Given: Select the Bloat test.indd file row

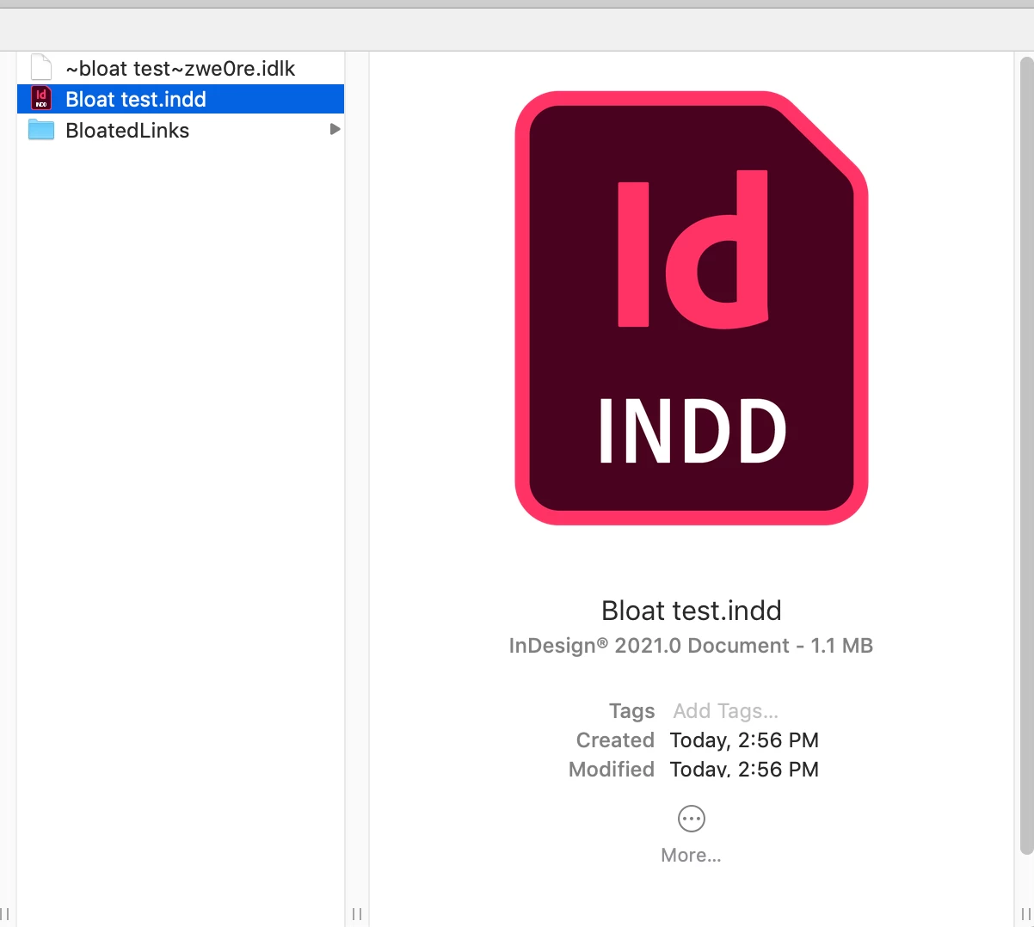Looking at the screenshot, I should 181,99.
